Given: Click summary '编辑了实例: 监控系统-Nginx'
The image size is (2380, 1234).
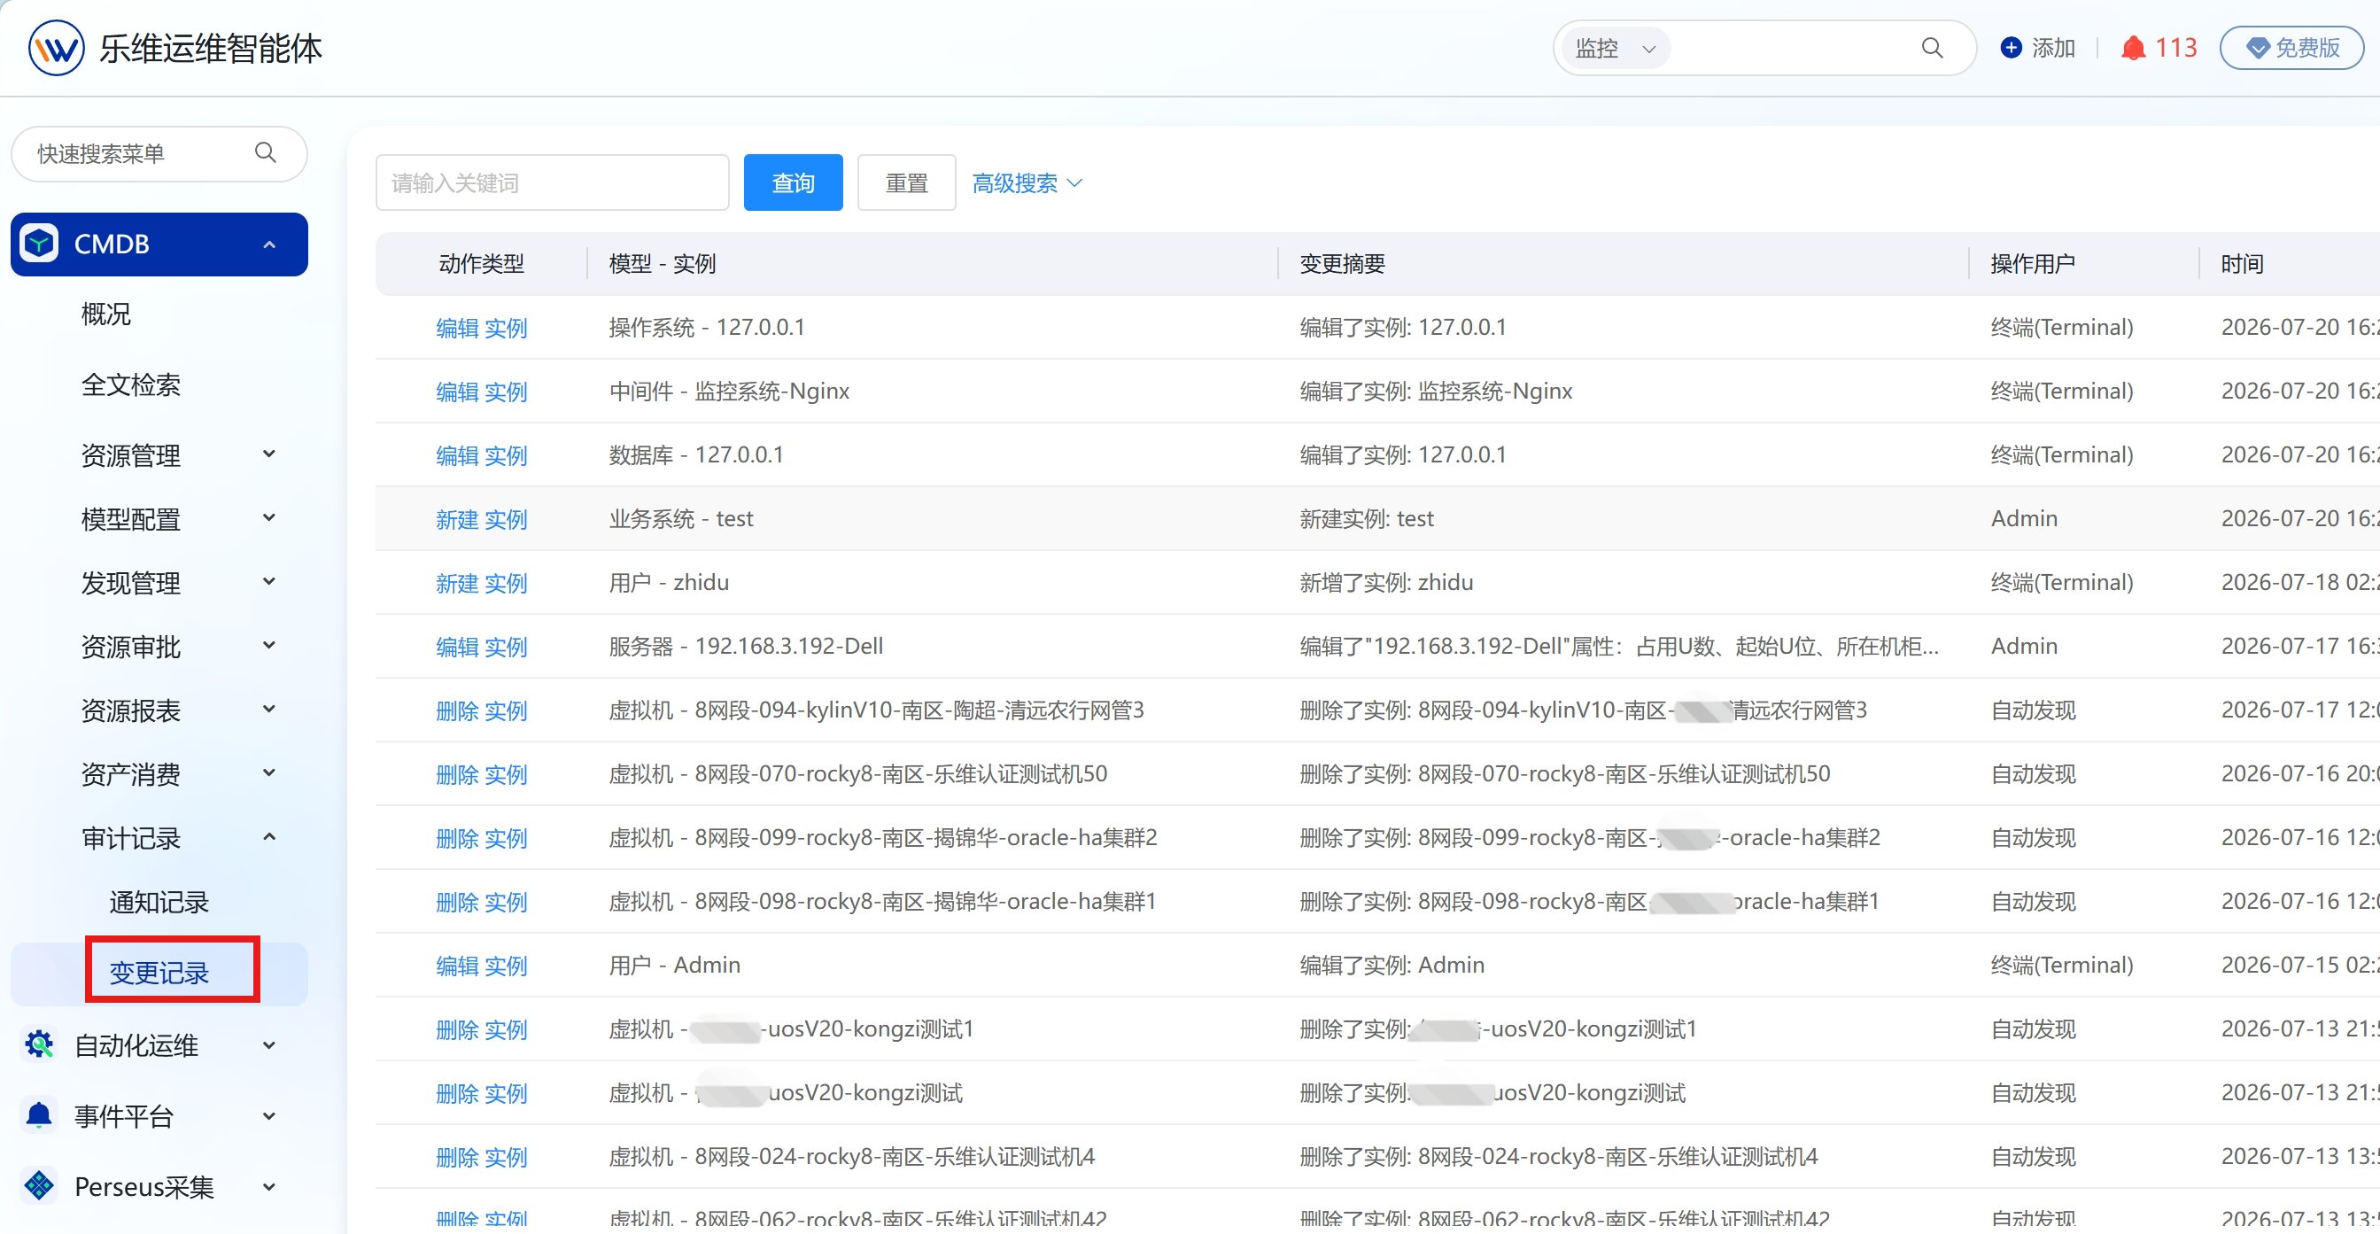Looking at the screenshot, I should pos(1436,391).
